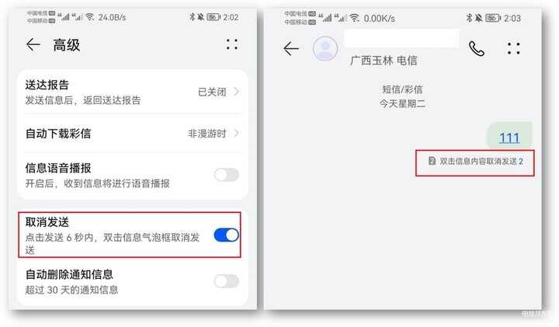Tap the 111 message link
559x327 pixels.
[x=509, y=137]
